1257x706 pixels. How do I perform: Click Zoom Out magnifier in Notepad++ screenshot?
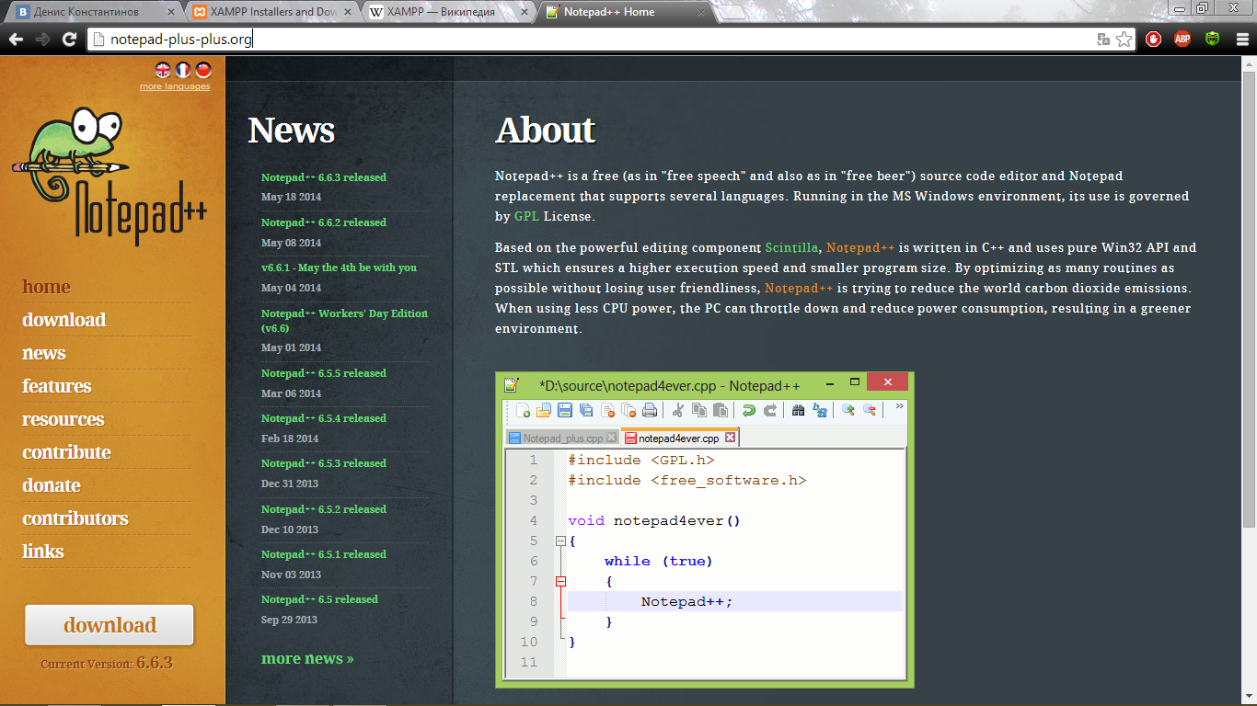pos(870,410)
